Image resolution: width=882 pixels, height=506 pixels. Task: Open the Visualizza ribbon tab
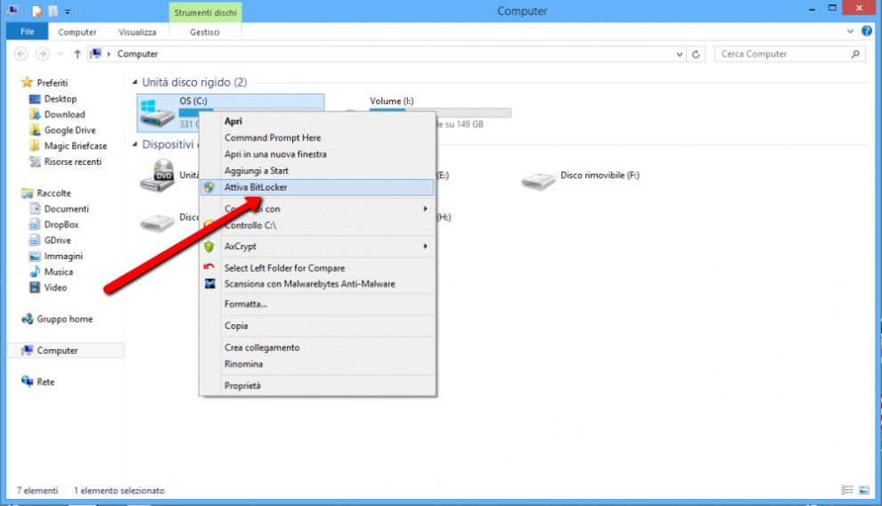point(137,32)
